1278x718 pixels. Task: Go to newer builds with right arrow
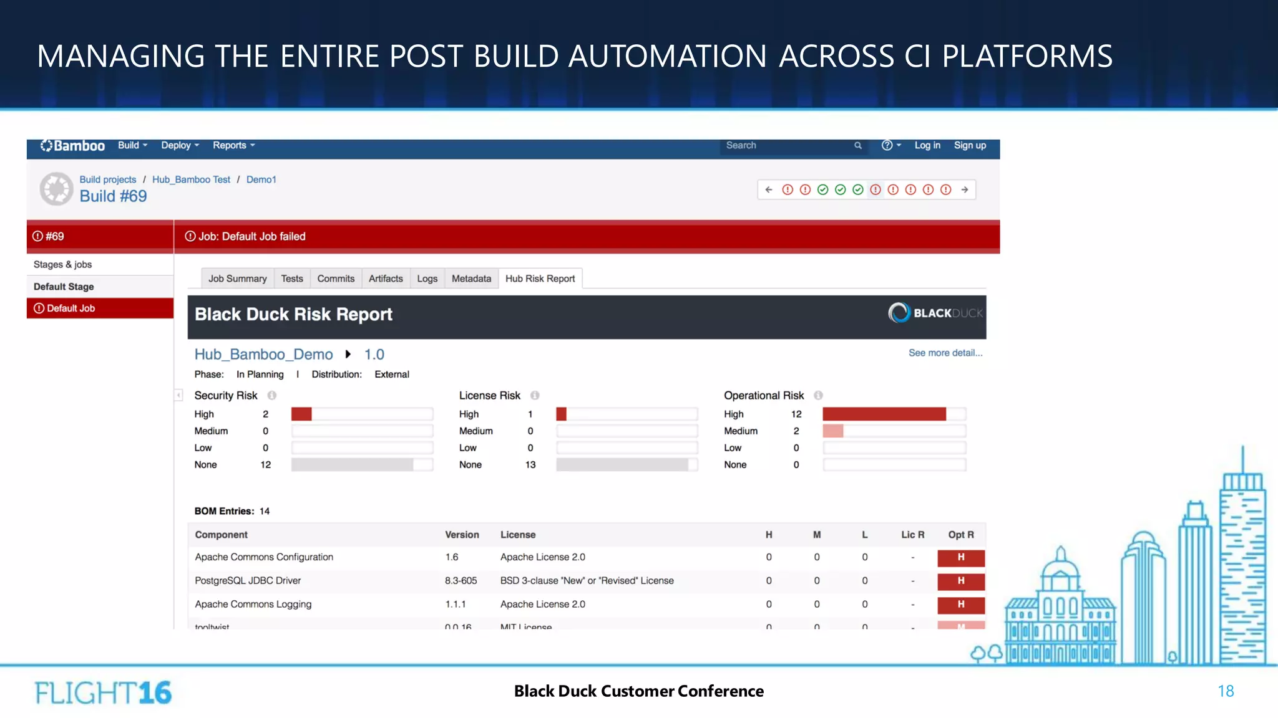click(x=965, y=189)
